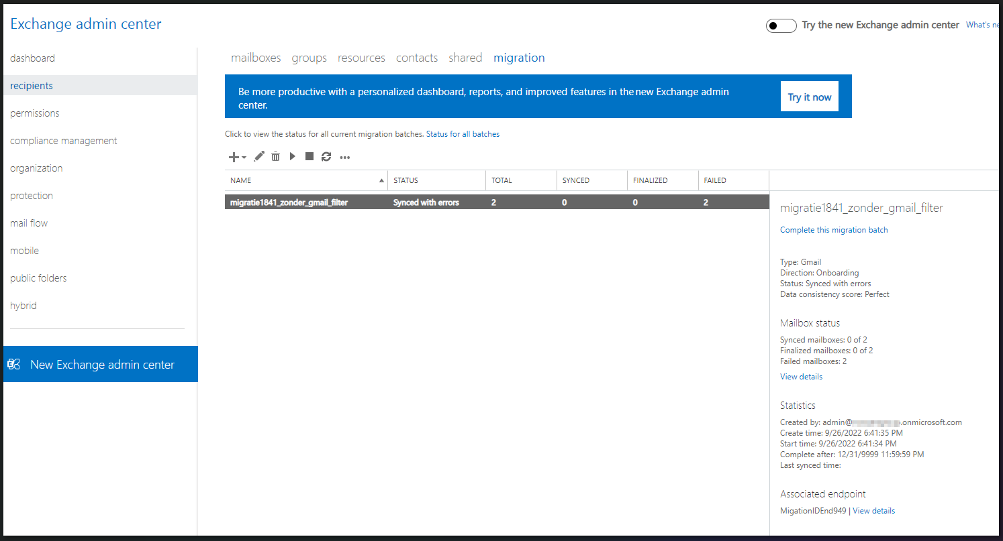The width and height of the screenshot is (1003, 541).
Task: Open the dropdown arrow beside the plus icon
Action: coord(244,158)
